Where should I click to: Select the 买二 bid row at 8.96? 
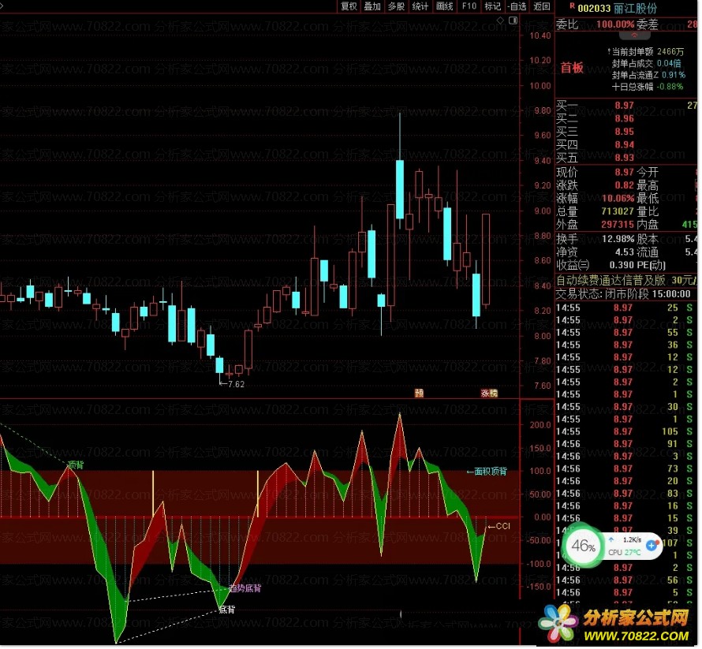(x=627, y=118)
